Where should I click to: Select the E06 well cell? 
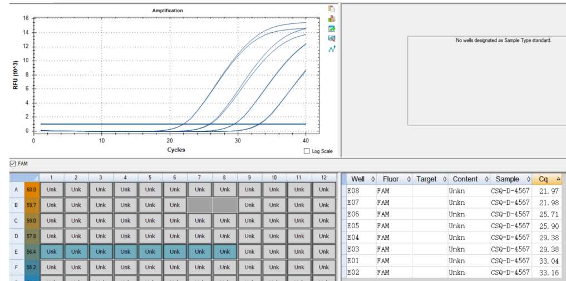coord(362,214)
